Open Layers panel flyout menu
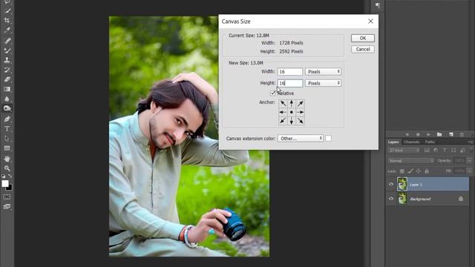Viewport: 475px width, 267px height. [470, 142]
